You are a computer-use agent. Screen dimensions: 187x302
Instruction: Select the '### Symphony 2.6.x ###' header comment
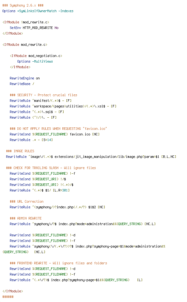pos(23,5)
